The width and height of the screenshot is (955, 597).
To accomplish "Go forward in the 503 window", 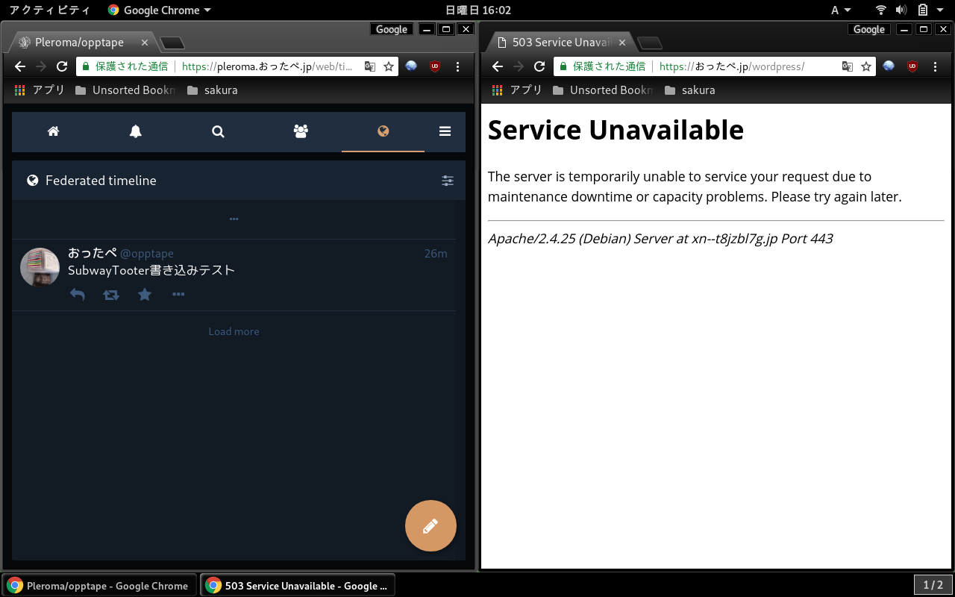I will coord(519,66).
